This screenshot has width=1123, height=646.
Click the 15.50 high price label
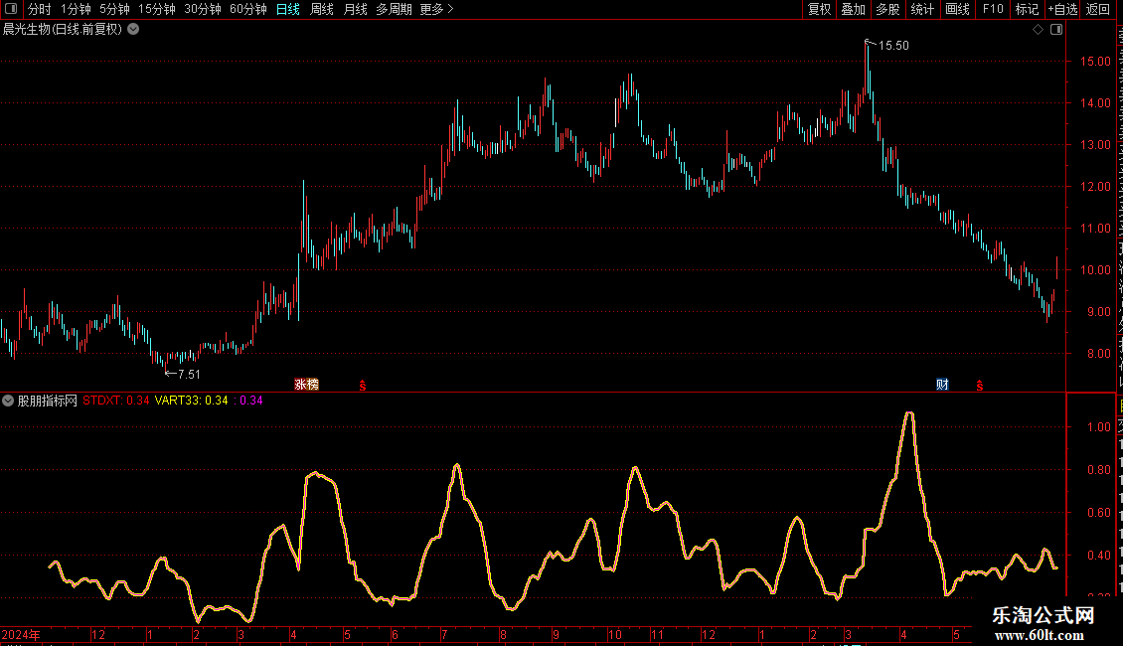tap(893, 45)
